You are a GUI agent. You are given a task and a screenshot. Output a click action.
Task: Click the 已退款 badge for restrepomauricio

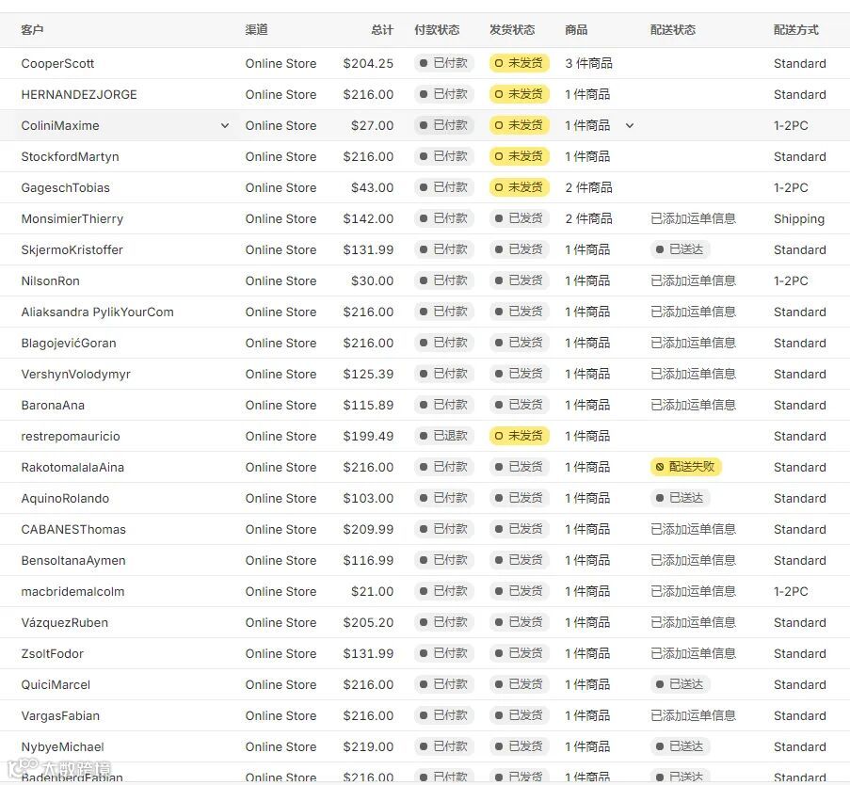pyautogui.click(x=444, y=436)
